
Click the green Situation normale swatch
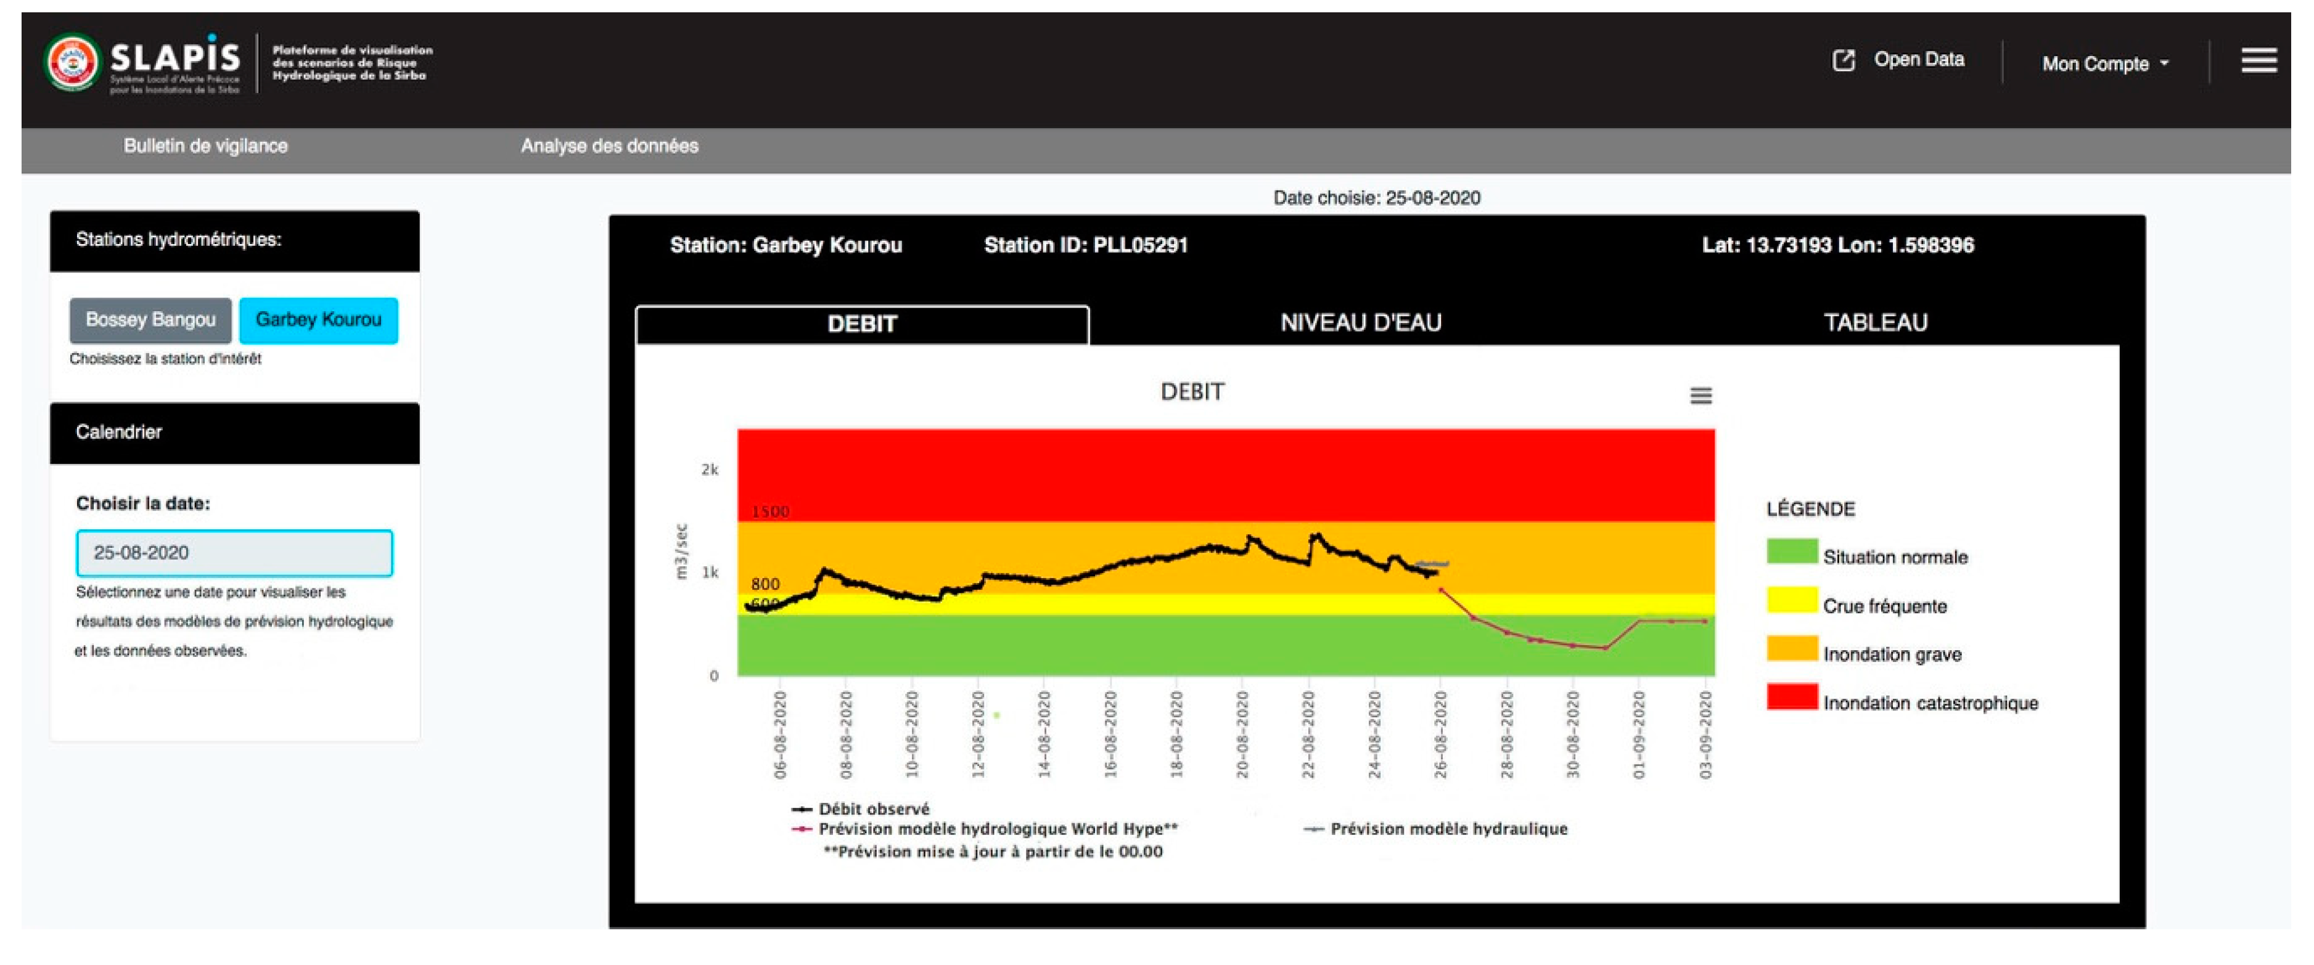pos(1792,551)
